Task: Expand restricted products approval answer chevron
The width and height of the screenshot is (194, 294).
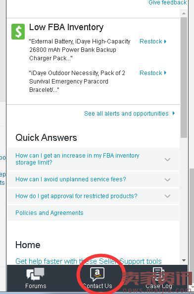Action: [167, 196]
